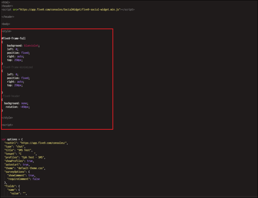258x198 pixels.
Task: Click the "profiles": "Eph Test - SMS" line
Action: [x=25, y=157]
